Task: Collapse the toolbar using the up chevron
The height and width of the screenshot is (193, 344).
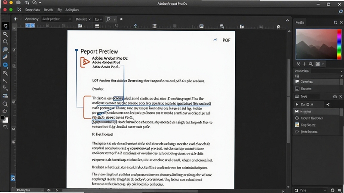Action: pos(287,20)
